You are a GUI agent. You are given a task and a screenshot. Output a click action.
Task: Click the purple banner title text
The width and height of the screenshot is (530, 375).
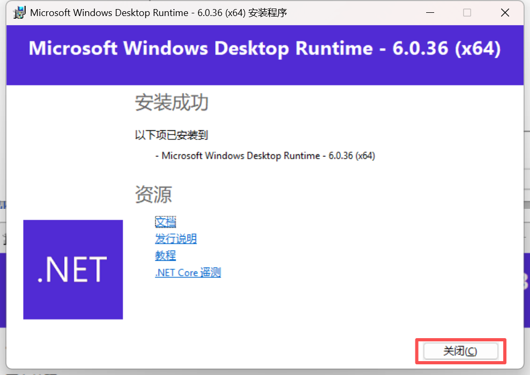click(264, 48)
